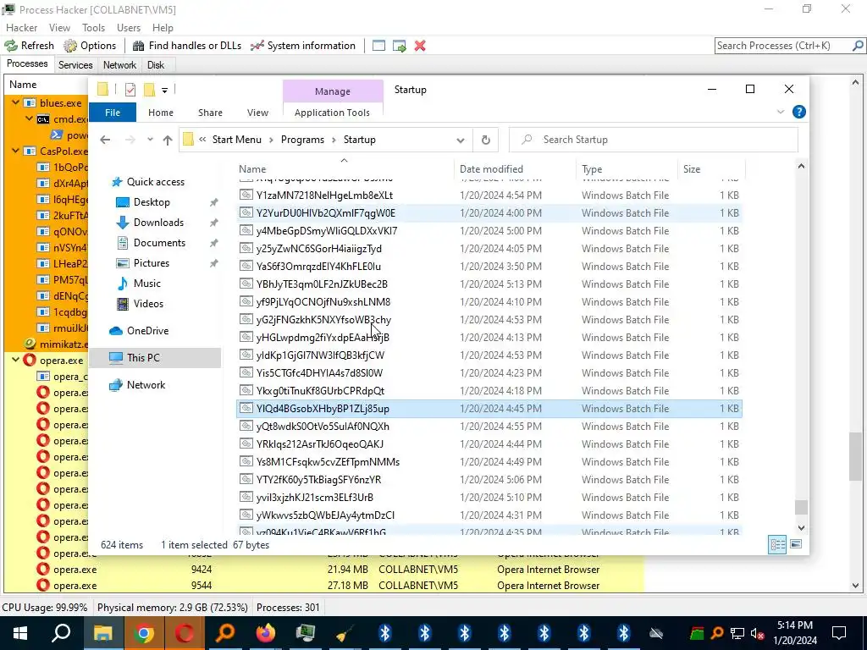The image size is (867, 650).
Task: Go back with the Explorer back arrow
Action: pyautogui.click(x=105, y=140)
